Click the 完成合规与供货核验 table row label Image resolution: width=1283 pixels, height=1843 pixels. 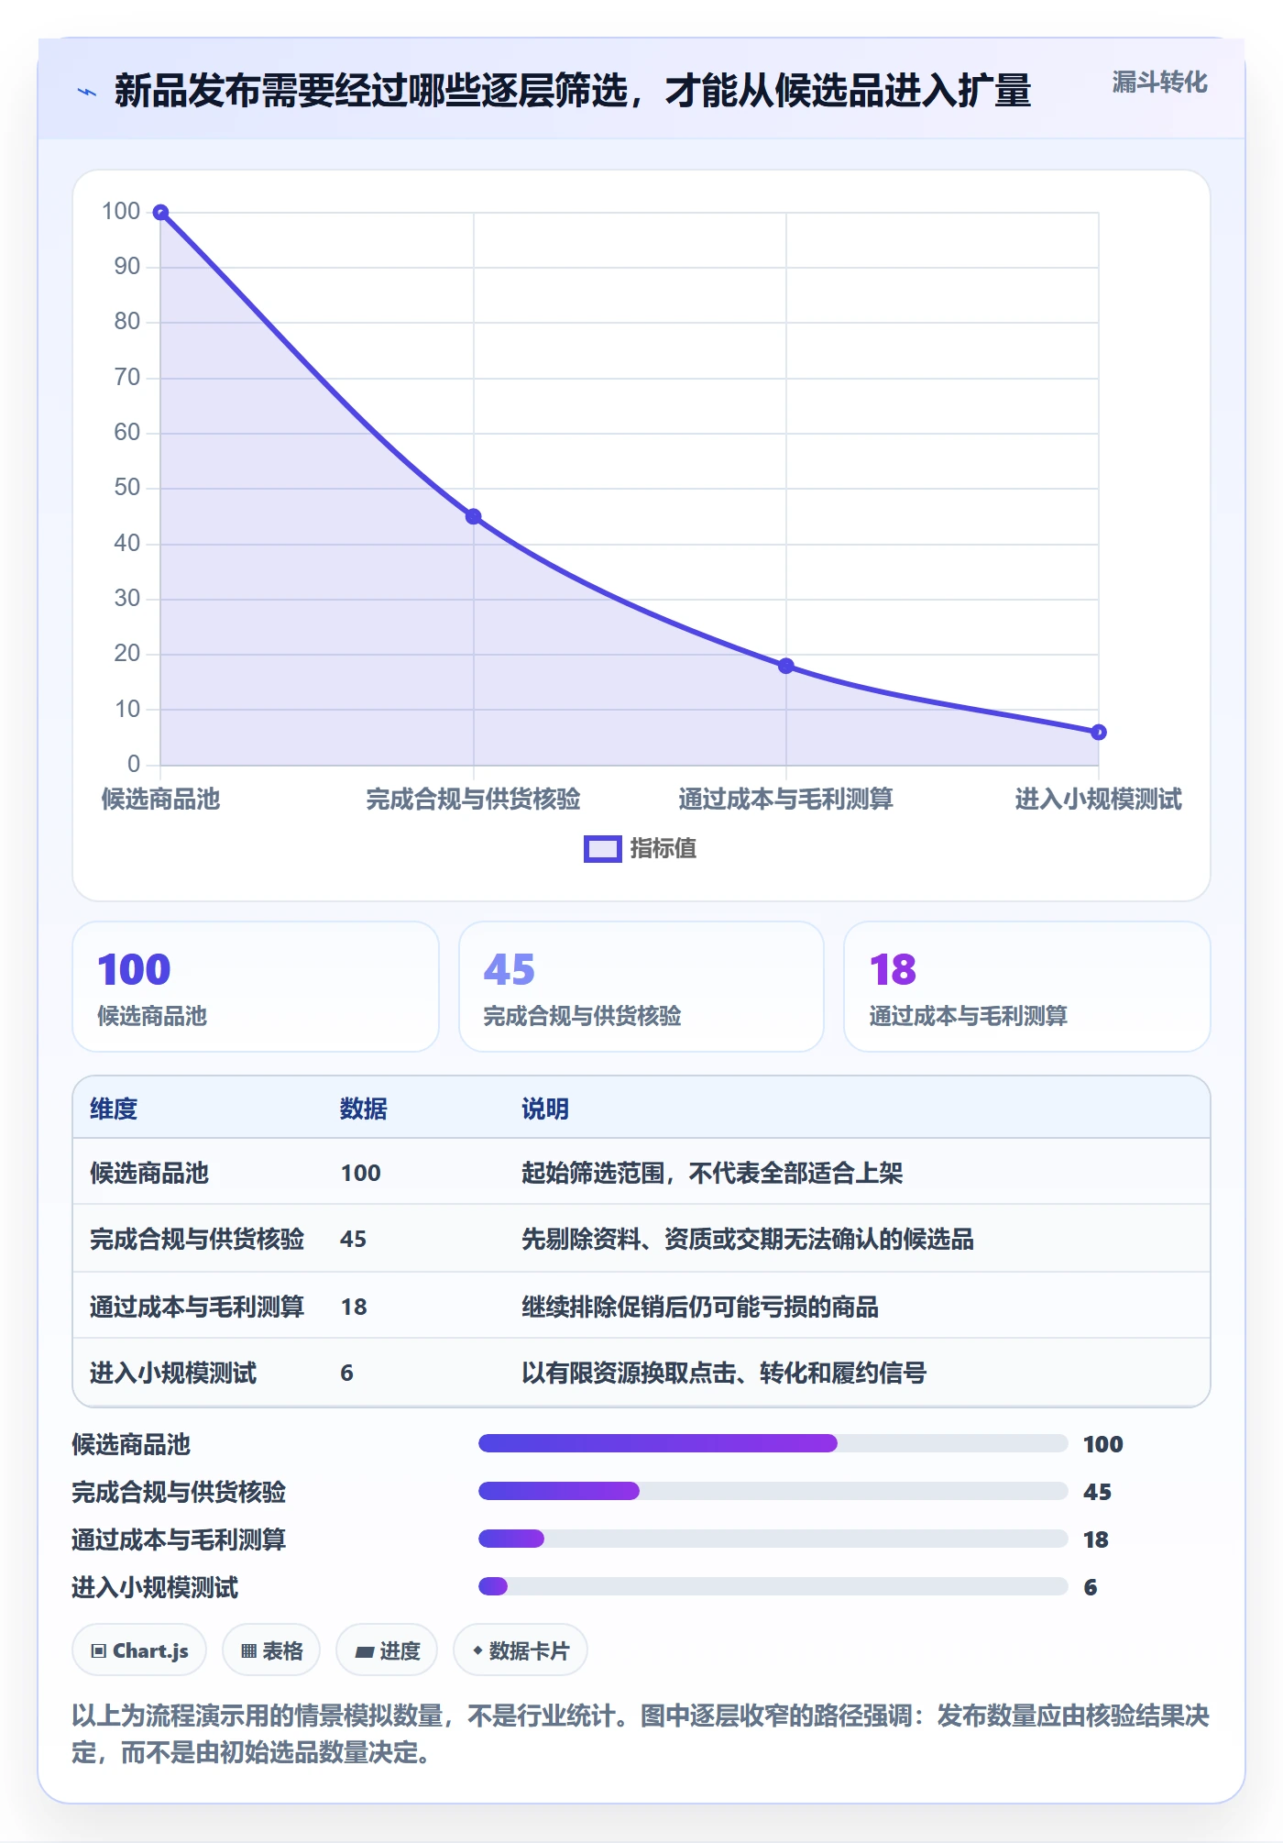[197, 1239]
